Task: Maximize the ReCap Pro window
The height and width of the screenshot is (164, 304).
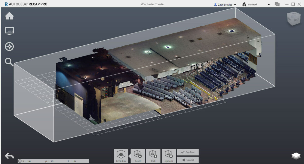Action: [x=293, y=4]
